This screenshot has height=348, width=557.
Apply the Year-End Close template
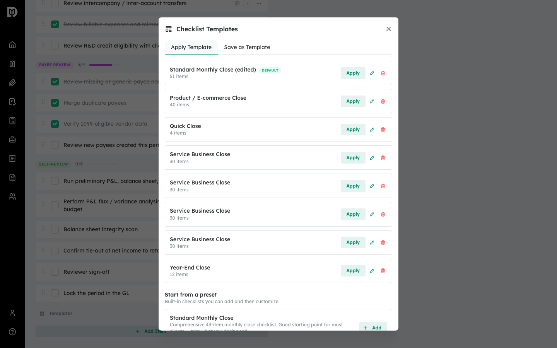point(353,271)
